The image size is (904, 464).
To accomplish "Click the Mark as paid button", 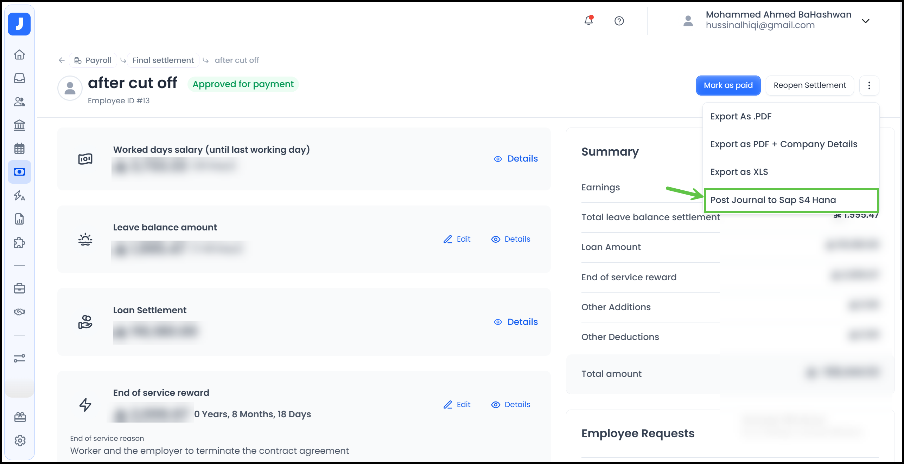I will [728, 85].
